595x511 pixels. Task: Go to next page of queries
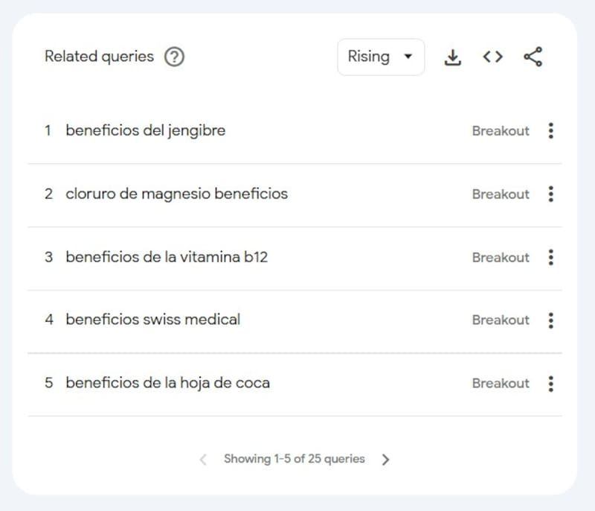(385, 460)
